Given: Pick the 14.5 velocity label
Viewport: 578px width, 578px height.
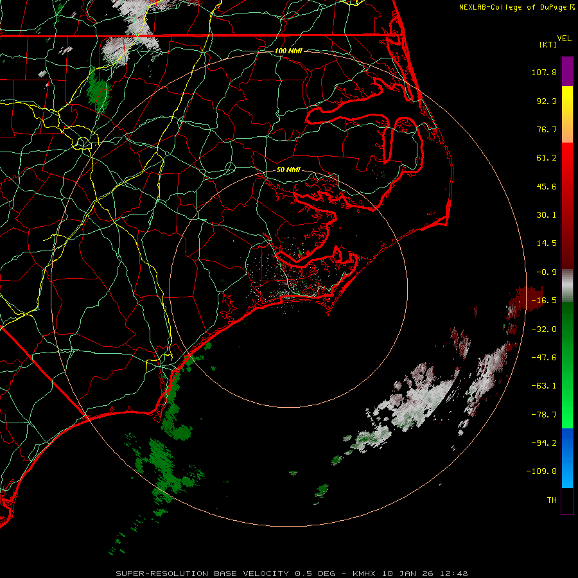Looking at the screenshot, I should click(547, 243).
